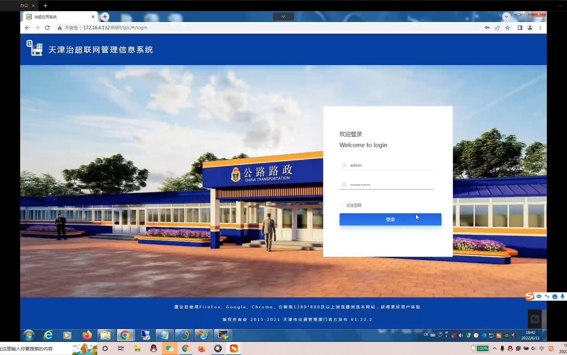Open Windows Media Player in remote taskbar
This screenshot has height=355, width=567.
pyautogui.click(x=67, y=335)
